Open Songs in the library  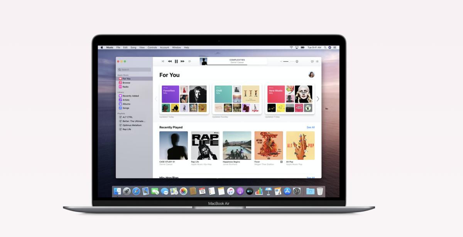[x=135, y=108]
